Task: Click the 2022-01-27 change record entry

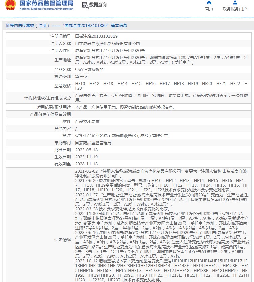Action: [162, 200]
